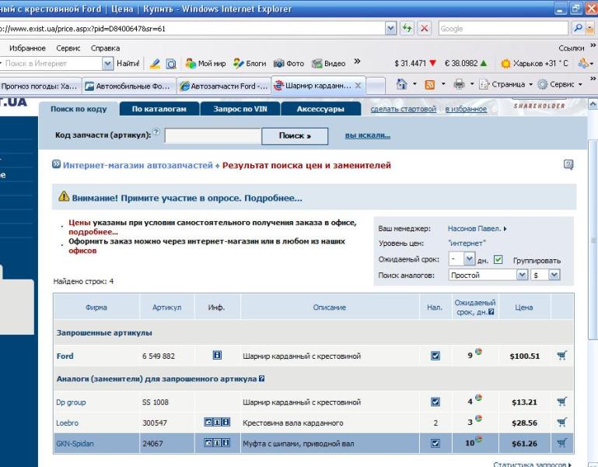Image resolution: width=598 pixels, height=467 pixels.
Task: Open the Избранное browser menu
Action: click(27, 48)
